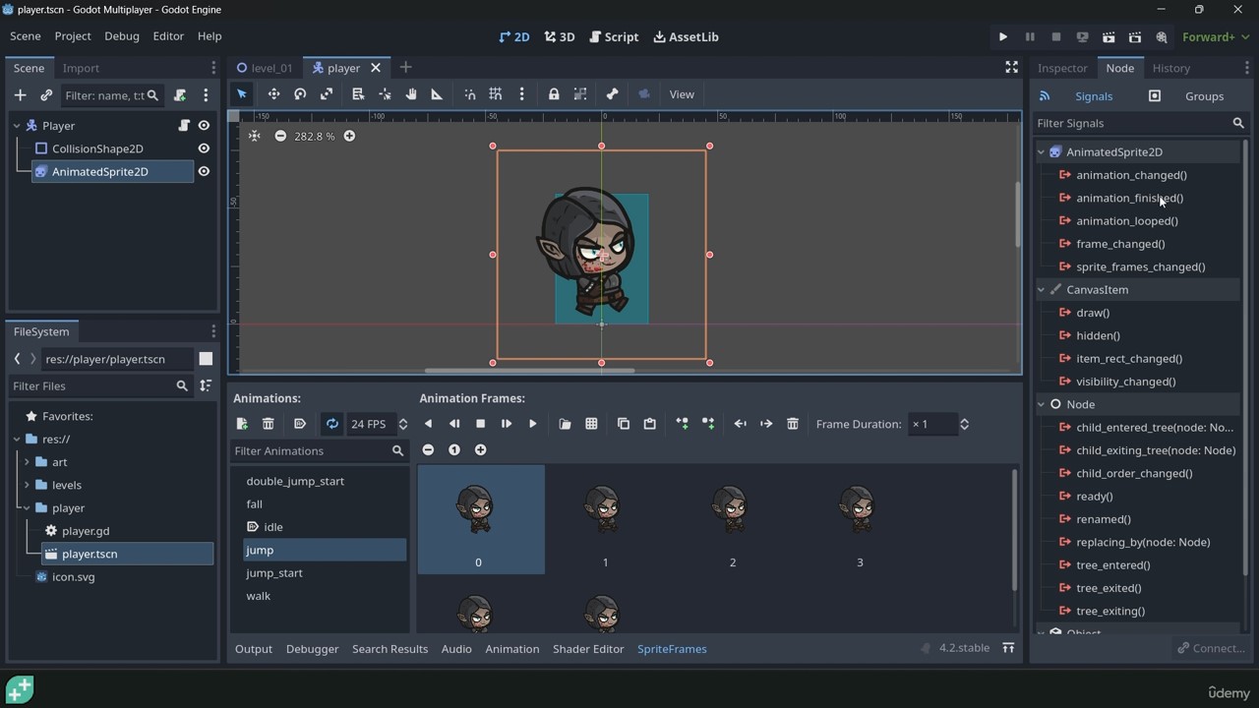Toggle autoplay on load

point(300,424)
